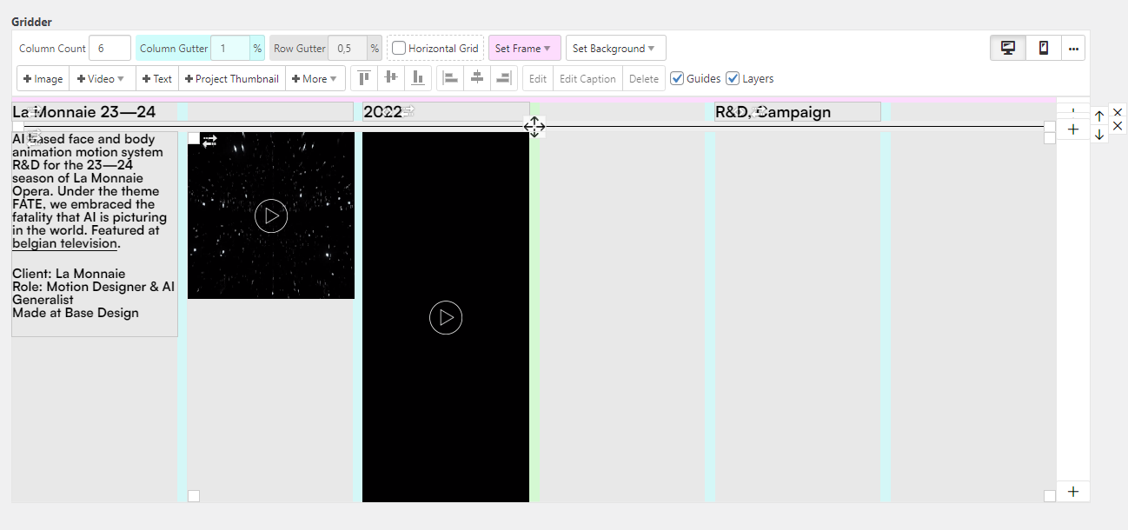
Task: Align selected element to top
Action: 363,77
